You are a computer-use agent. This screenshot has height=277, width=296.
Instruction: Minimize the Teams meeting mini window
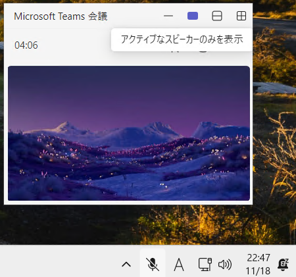[x=168, y=16]
